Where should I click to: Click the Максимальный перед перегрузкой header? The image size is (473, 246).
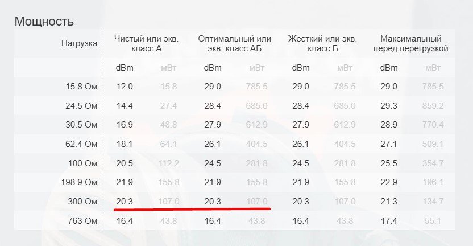coord(411,43)
